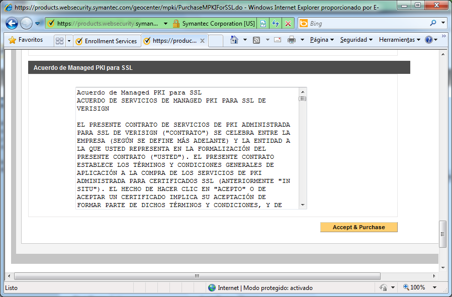Image resolution: width=452 pixels, height=297 pixels.
Task: Open the Página menu
Action: (x=322, y=40)
